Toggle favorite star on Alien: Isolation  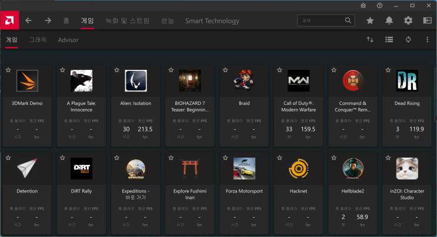tap(117, 70)
